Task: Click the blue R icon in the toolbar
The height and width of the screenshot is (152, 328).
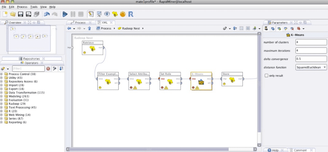Action: pos(131,14)
